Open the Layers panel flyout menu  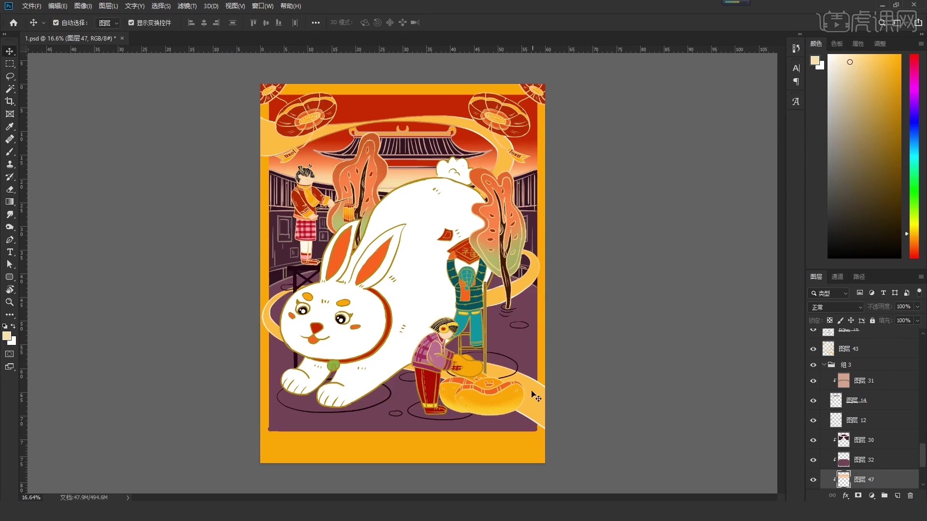921,276
